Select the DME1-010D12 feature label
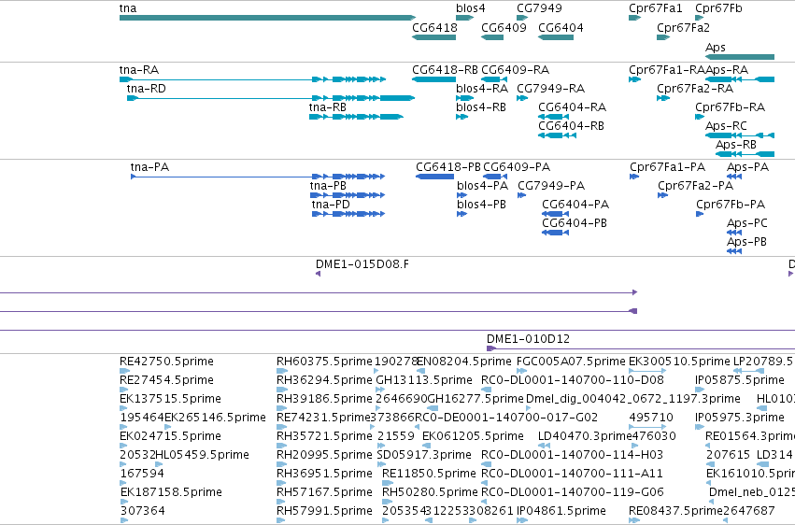795x525 pixels. (x=528, y=339)
